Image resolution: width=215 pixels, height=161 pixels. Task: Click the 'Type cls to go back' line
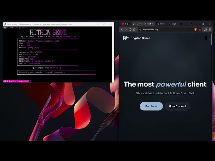pos(15,28)
